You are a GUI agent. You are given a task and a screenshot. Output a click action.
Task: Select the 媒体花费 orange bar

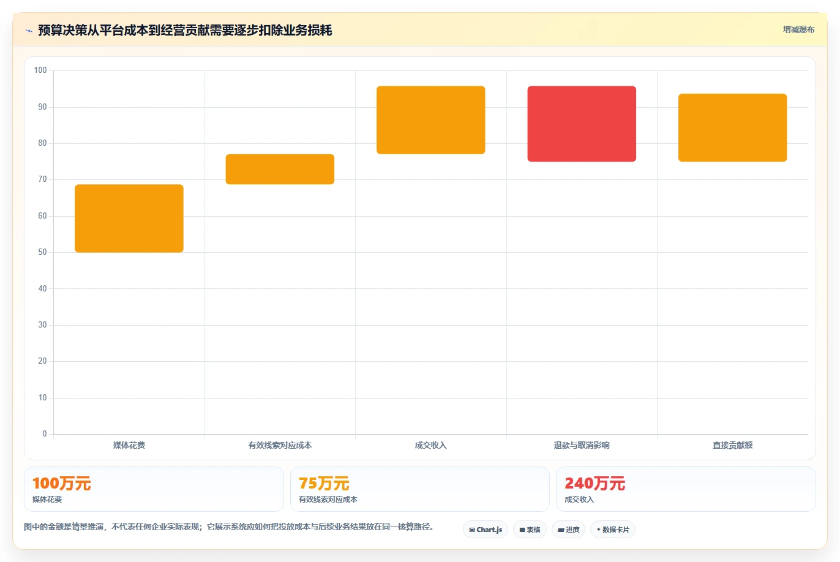point(129,218)
